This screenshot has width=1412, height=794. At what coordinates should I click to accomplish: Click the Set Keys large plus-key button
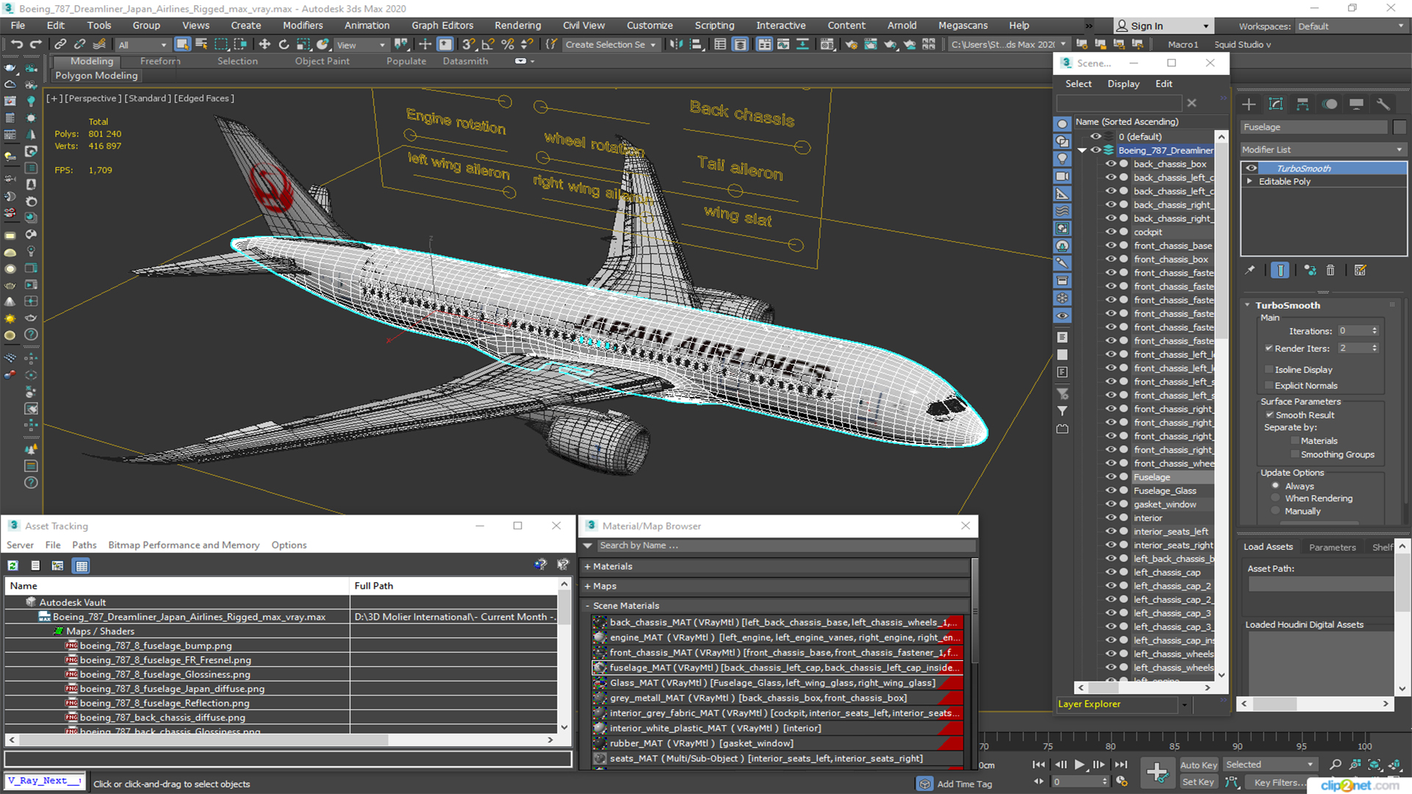click(1157, 772)
